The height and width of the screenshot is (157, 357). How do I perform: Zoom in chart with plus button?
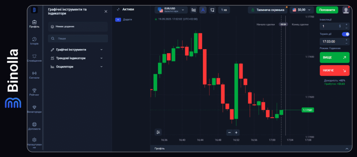pyautogui.click(x=236, y=132)
